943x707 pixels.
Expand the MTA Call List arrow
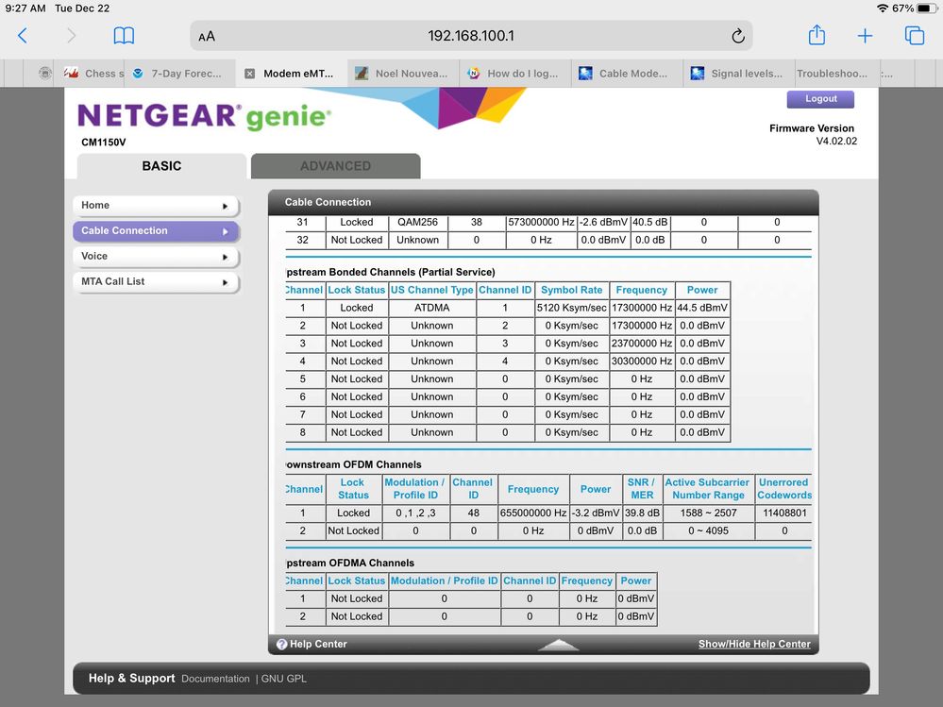click(225, 282)
